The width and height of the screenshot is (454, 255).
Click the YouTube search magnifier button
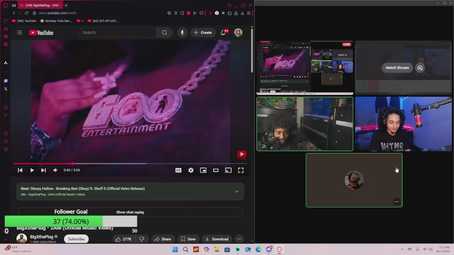pos(165,33)
